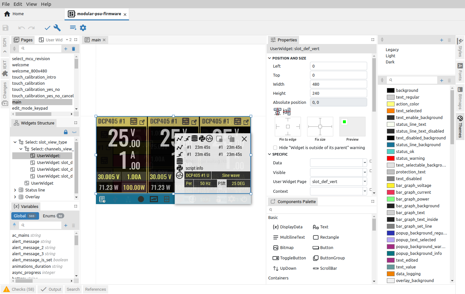Viewport: 465px width, 294px height.
Task: Add a new page with plus icon
Action: tap(66, 49)
